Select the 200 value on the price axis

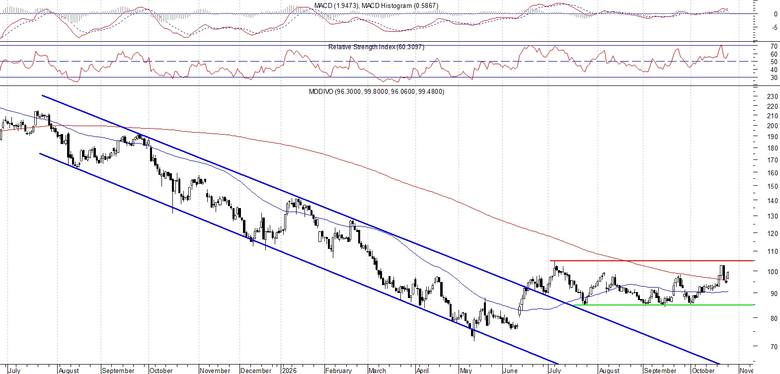[x=773, y=126]
